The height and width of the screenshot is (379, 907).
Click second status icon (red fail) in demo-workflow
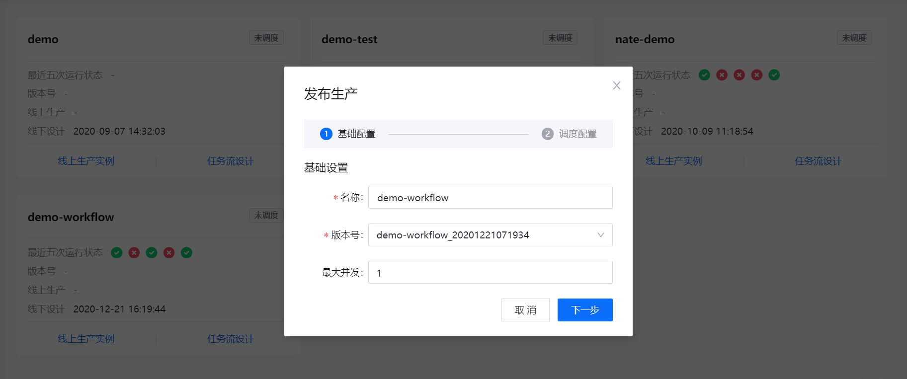134,253
